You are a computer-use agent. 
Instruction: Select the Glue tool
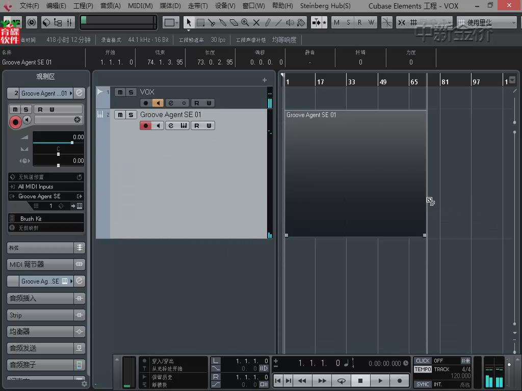click(x=223, y=22)
